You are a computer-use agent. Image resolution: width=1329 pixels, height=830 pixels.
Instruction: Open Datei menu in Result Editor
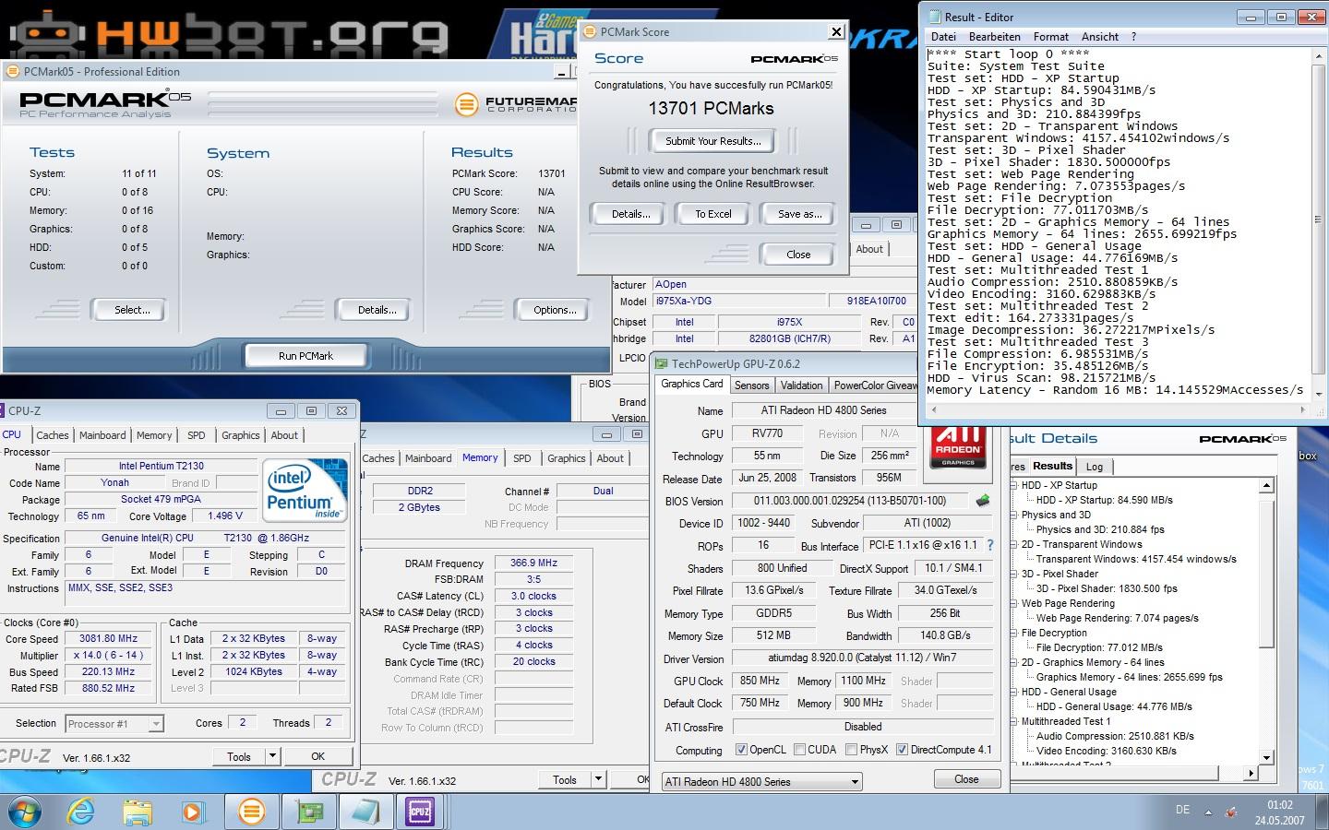coord(943,37)
